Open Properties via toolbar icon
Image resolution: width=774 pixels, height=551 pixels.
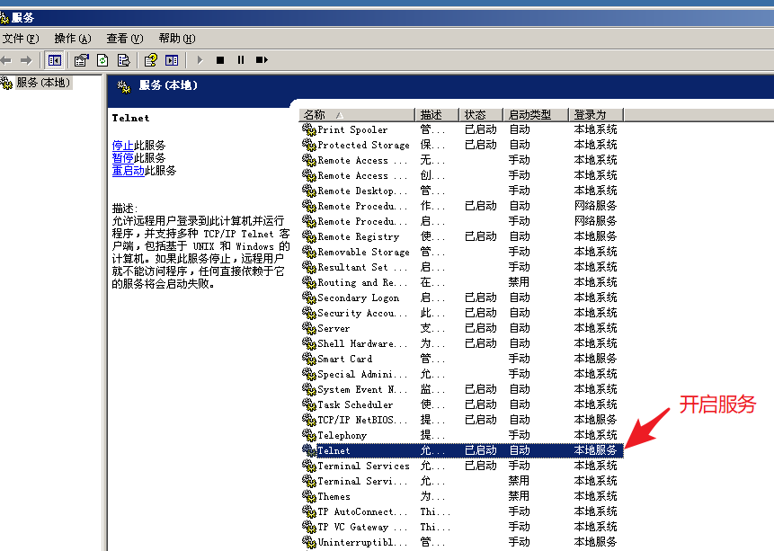[82, 60]
